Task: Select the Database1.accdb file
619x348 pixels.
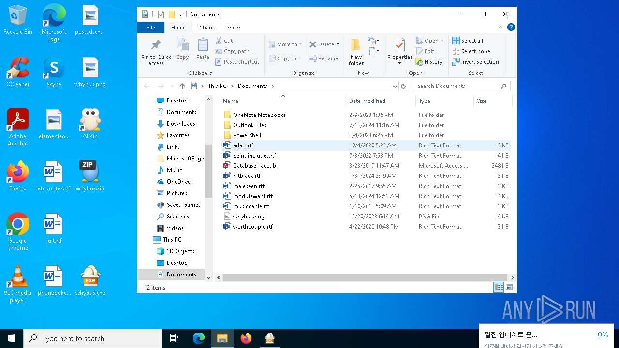Action: click(x=366, y=166)
